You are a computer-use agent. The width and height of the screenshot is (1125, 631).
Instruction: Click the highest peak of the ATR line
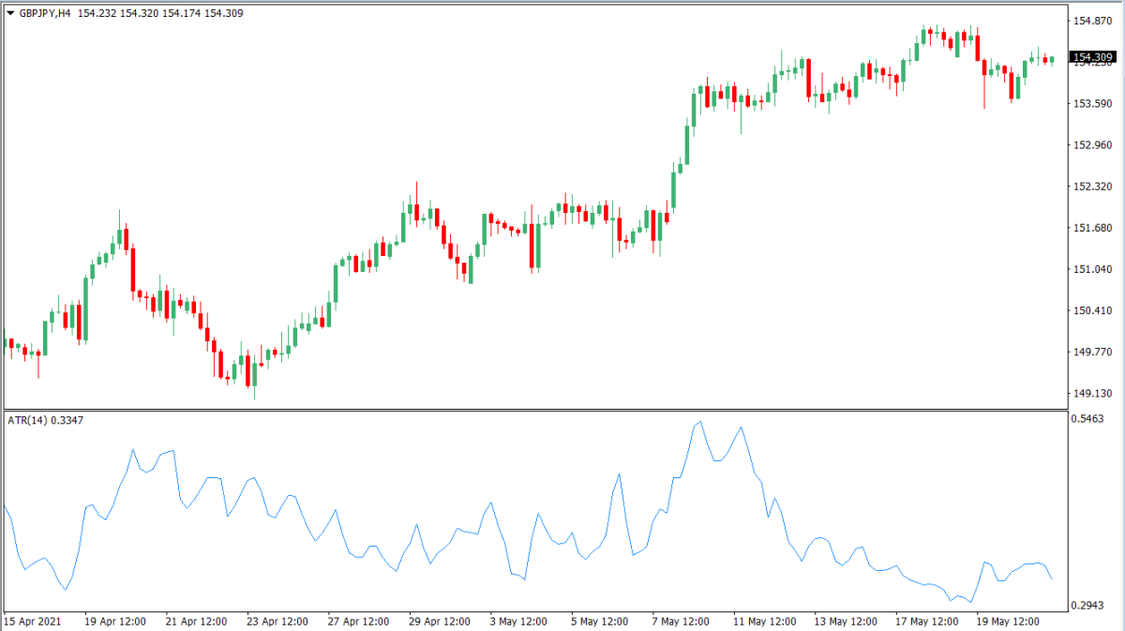coord(699,422)
